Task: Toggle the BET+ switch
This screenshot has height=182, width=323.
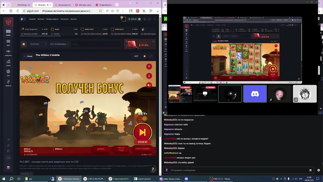Action: [142, 119]
